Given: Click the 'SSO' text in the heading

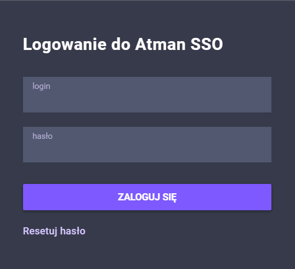Looking at the screenshot, I should point(207,44).
